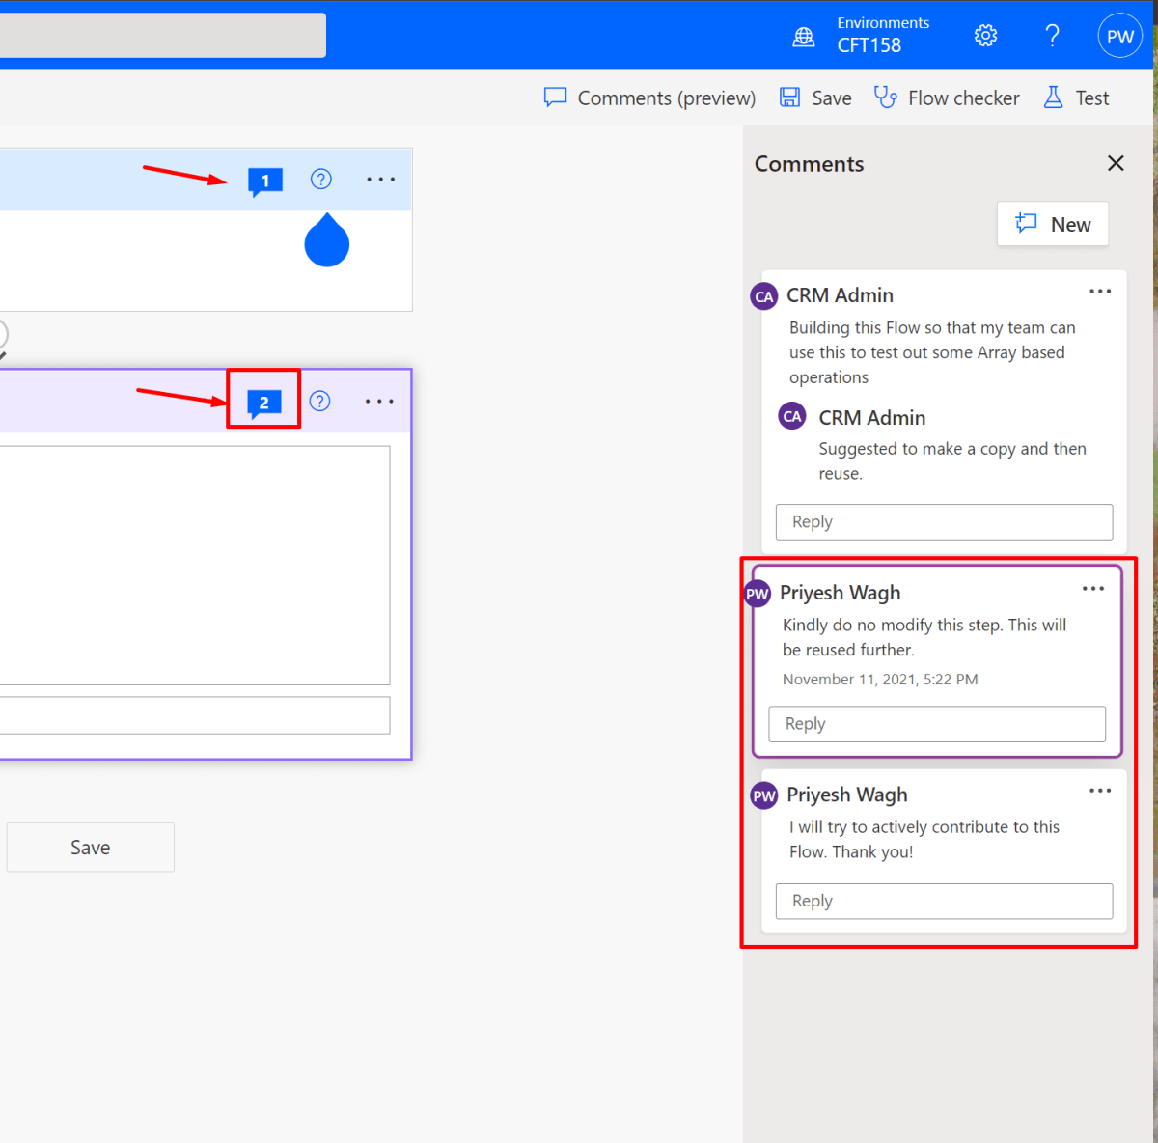The width and height of the screenshot is (1158, 1143).
Task: Click the Environments globe icon
Action: [804, 36]
